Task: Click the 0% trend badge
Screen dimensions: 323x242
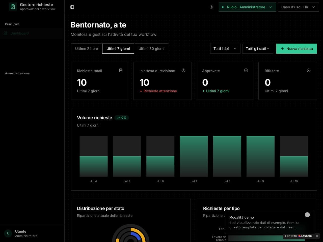Action: pos(122,118)
